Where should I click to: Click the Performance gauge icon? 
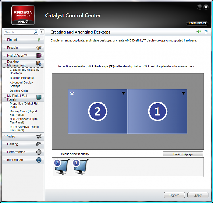pos(39,152)
